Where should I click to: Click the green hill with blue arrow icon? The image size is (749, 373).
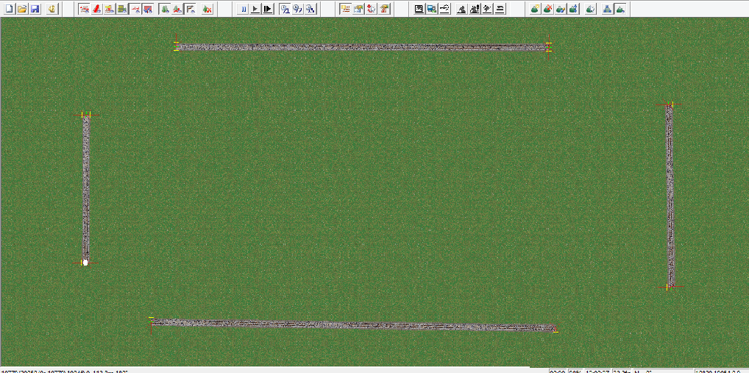pos(574,9)
